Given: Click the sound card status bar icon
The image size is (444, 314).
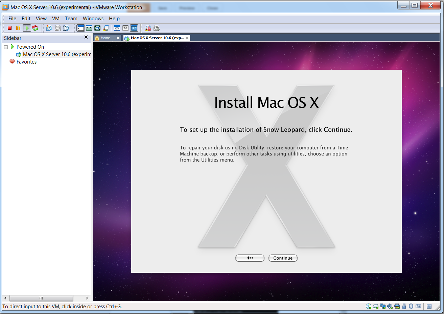Looking at the screenshot, I should pyautogui.click(x=390, y=306).
